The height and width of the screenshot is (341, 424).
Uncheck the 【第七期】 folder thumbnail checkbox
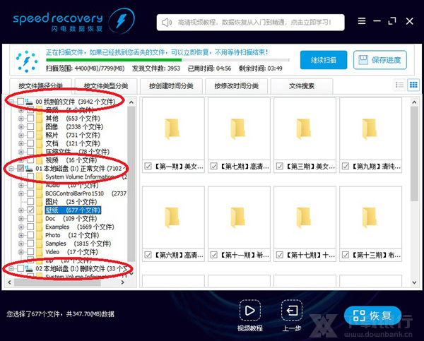pos(214,166)
